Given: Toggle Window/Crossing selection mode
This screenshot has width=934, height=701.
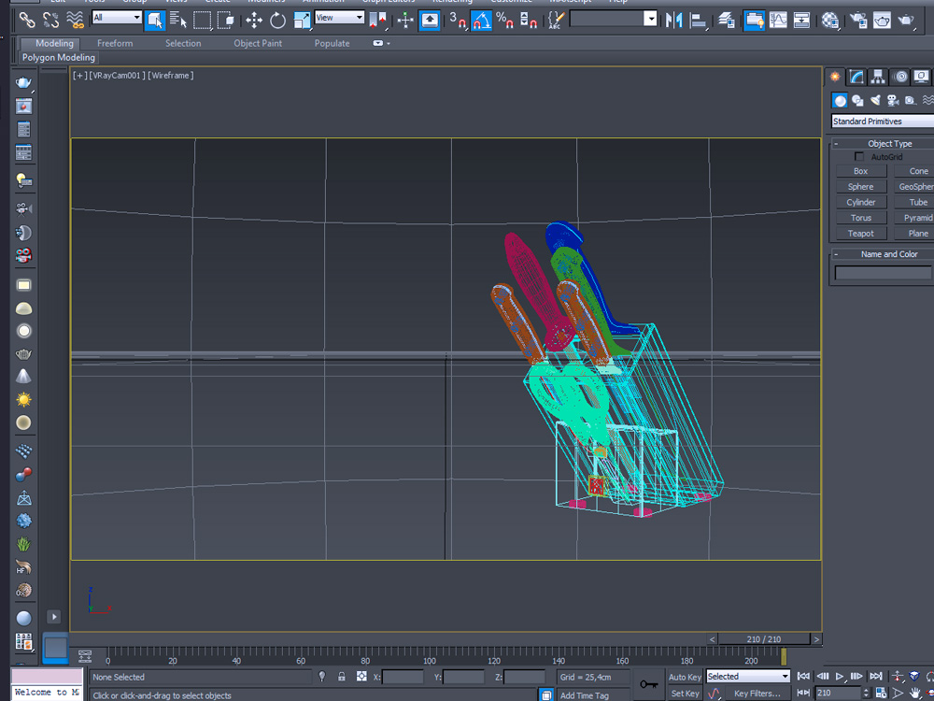Looking at the screenshot, I should click(226, 21).
